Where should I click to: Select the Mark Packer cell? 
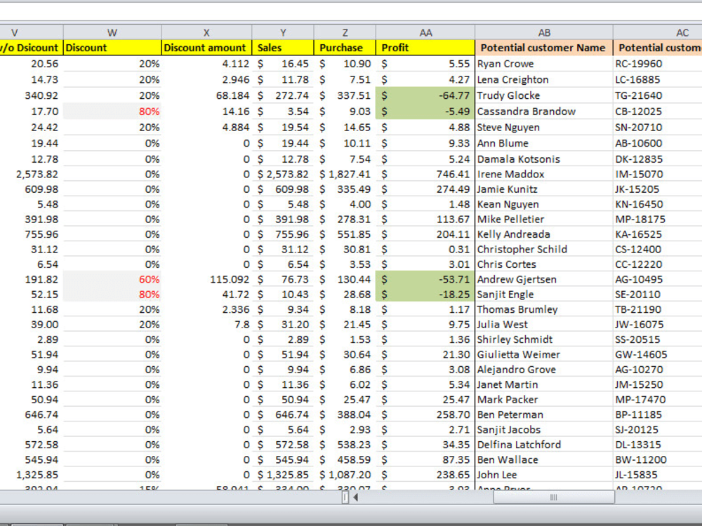[x=544, y=400]
